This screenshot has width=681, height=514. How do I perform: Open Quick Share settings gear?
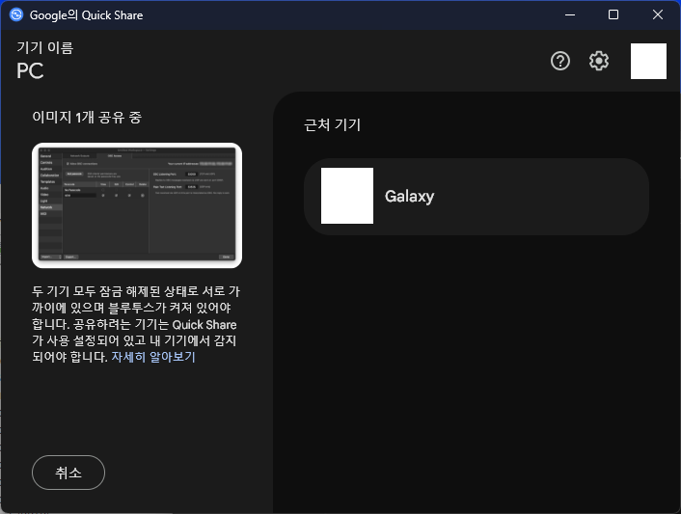[x=599, y=61]
